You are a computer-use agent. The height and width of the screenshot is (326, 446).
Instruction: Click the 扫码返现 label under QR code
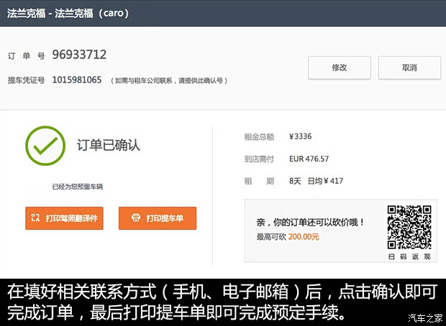pyautogui.click(x=409, y=257)
